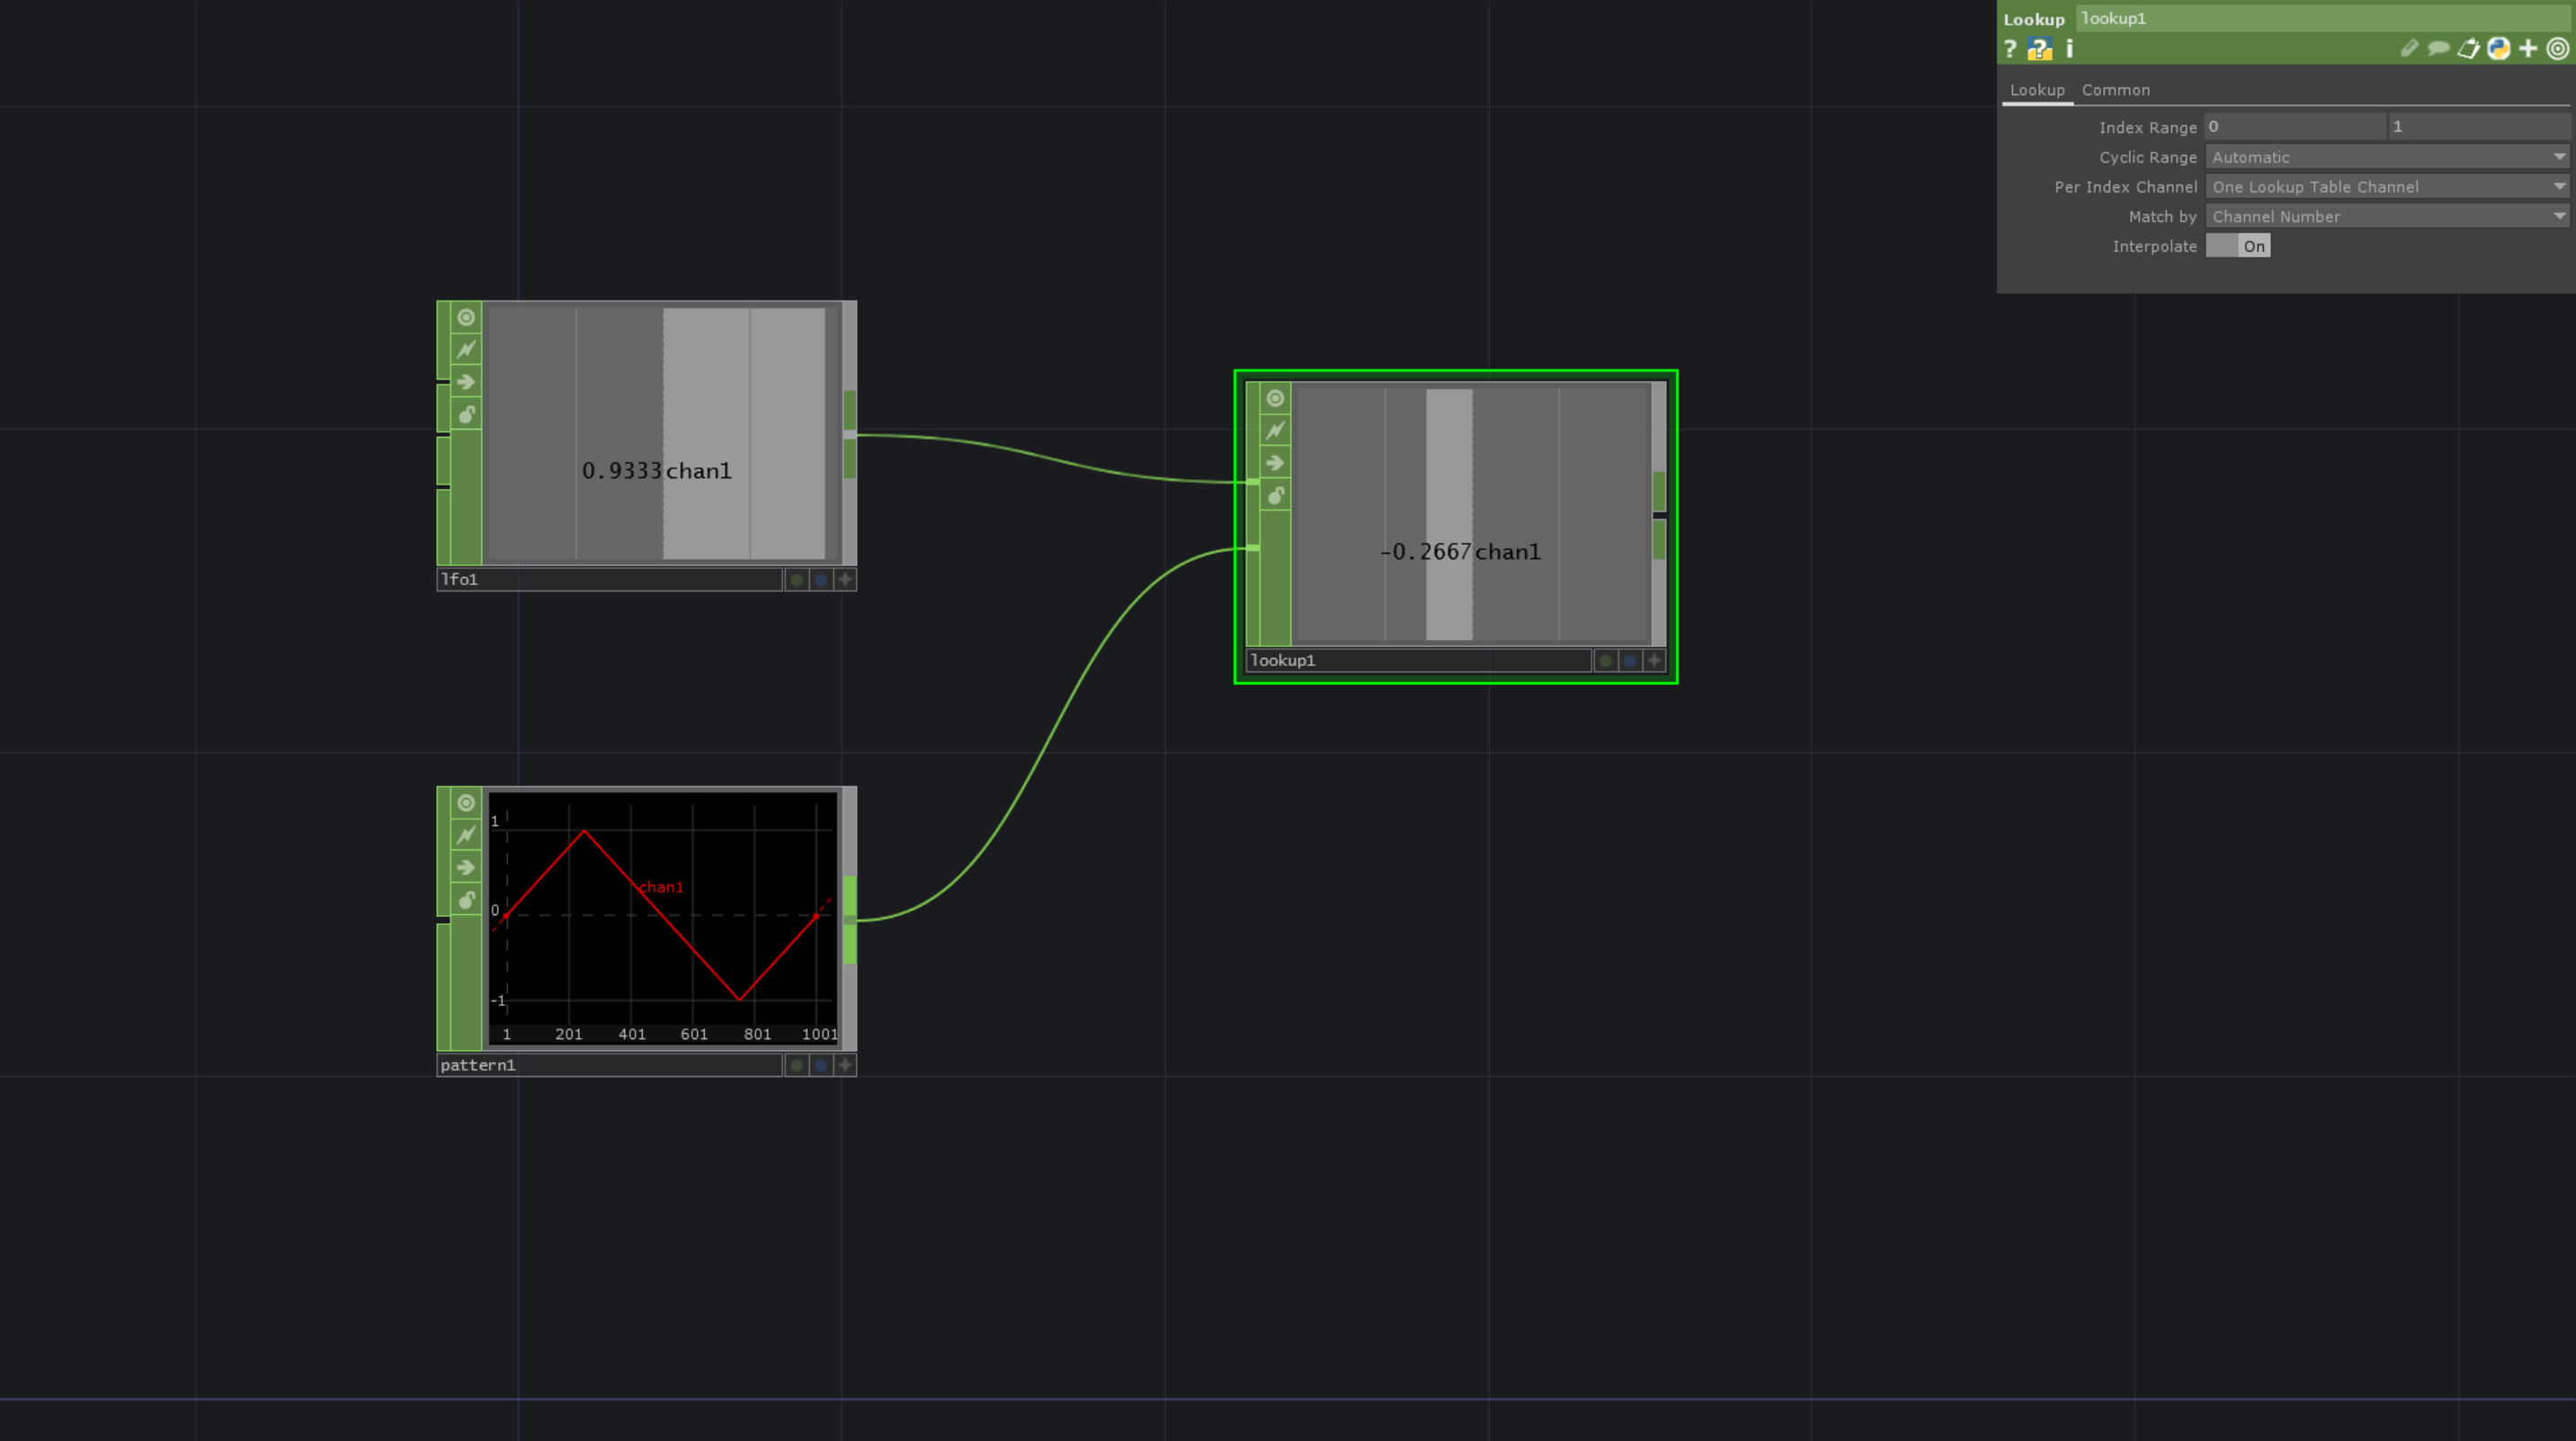The width and height of the screenshot is (2576, 1441).
Task: Click the Index Range value field showing 0
Action: tap(2295, 126)
